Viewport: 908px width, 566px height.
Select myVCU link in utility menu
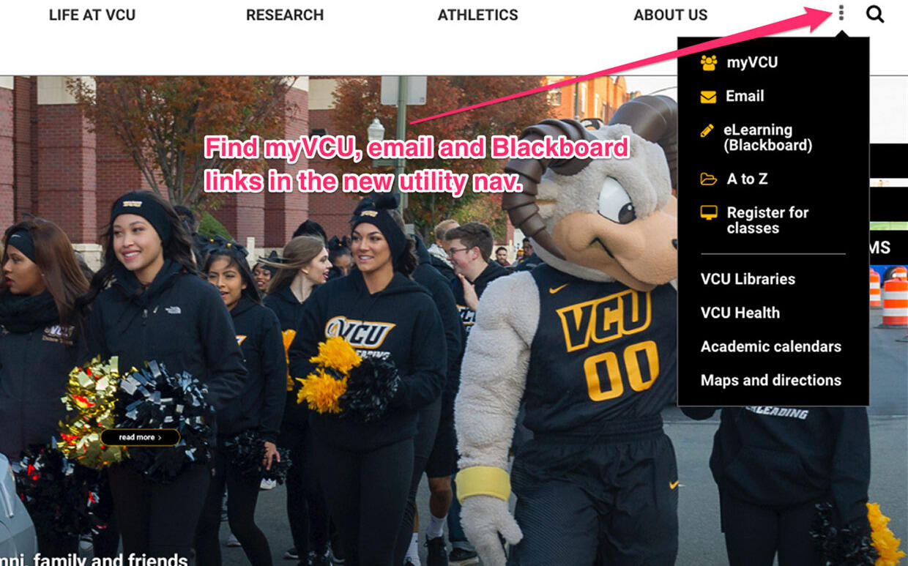click(x=752, y=62)
